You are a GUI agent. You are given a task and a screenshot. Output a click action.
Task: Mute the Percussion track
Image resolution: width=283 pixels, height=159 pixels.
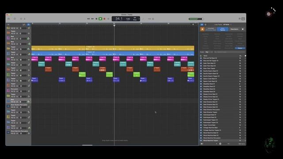(x=12, y=91)
